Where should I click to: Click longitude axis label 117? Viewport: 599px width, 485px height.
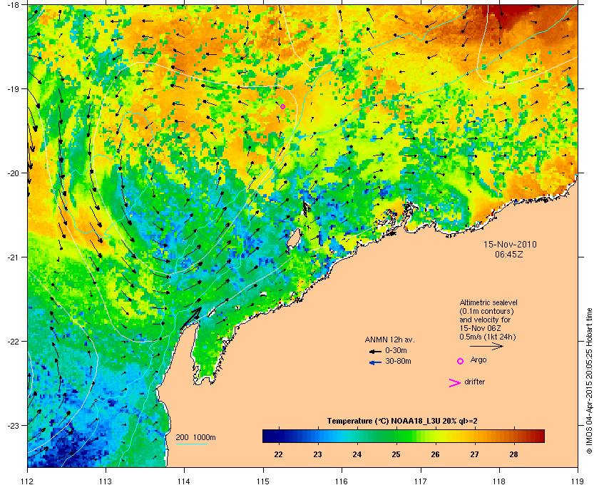[x=421, y=481]
